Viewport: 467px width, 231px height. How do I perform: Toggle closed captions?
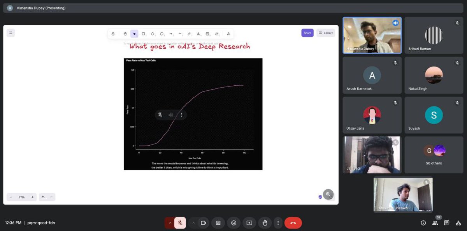218,223
